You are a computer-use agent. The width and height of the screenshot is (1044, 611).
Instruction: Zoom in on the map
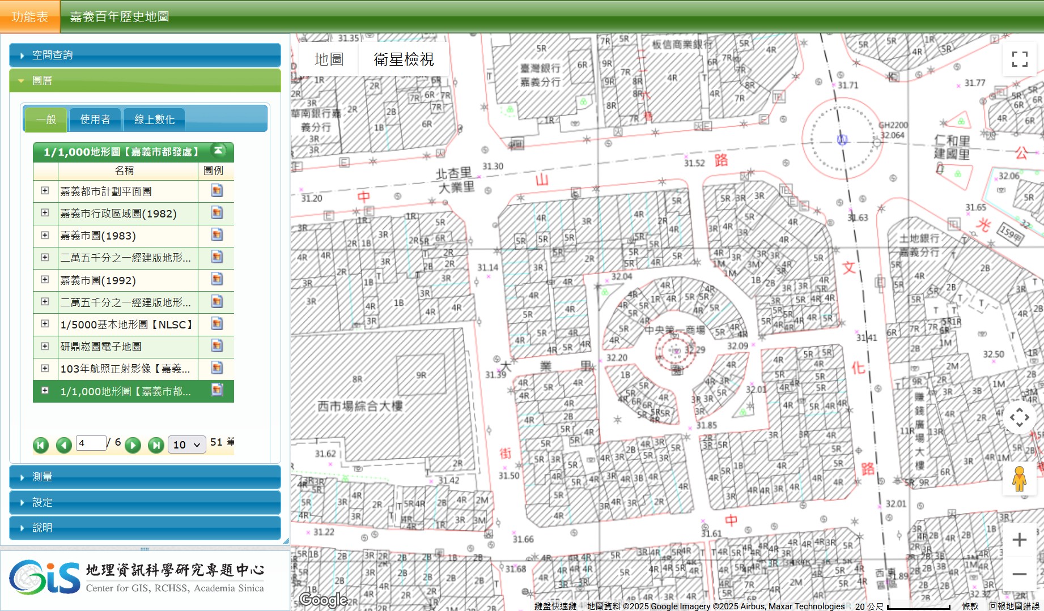point(1019,540)
